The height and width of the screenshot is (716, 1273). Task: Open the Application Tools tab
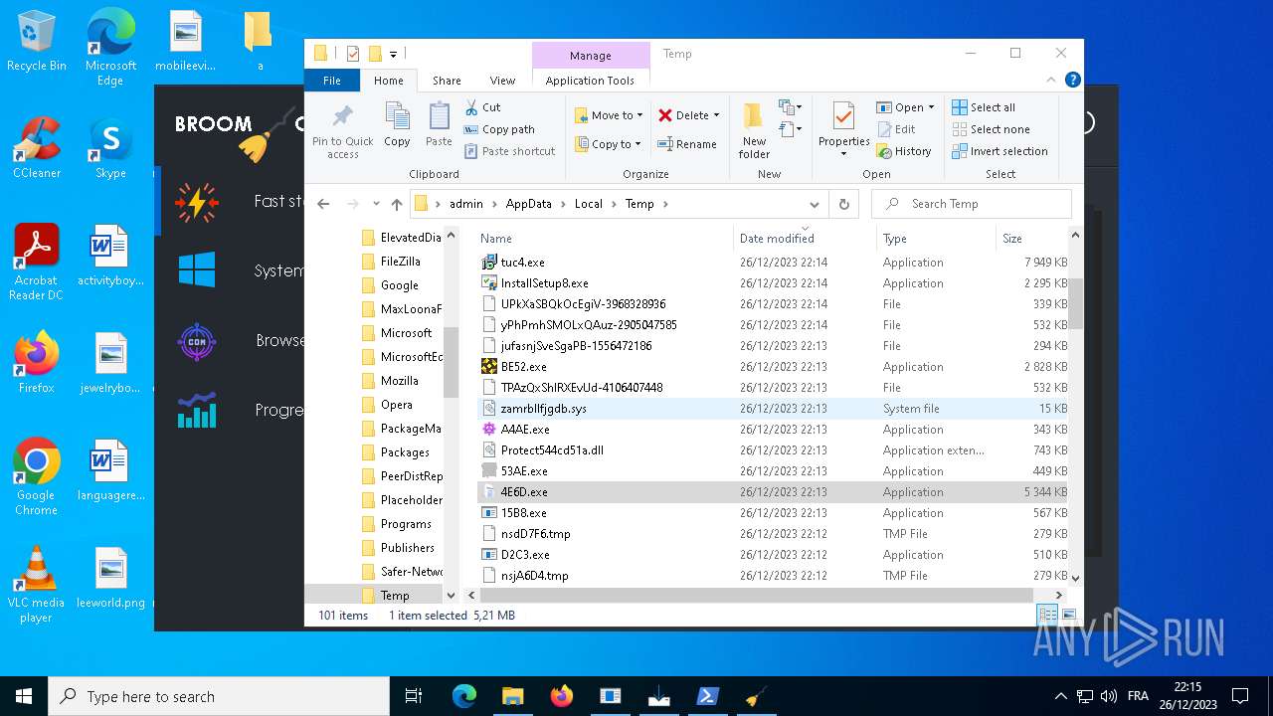pos(590,81)
